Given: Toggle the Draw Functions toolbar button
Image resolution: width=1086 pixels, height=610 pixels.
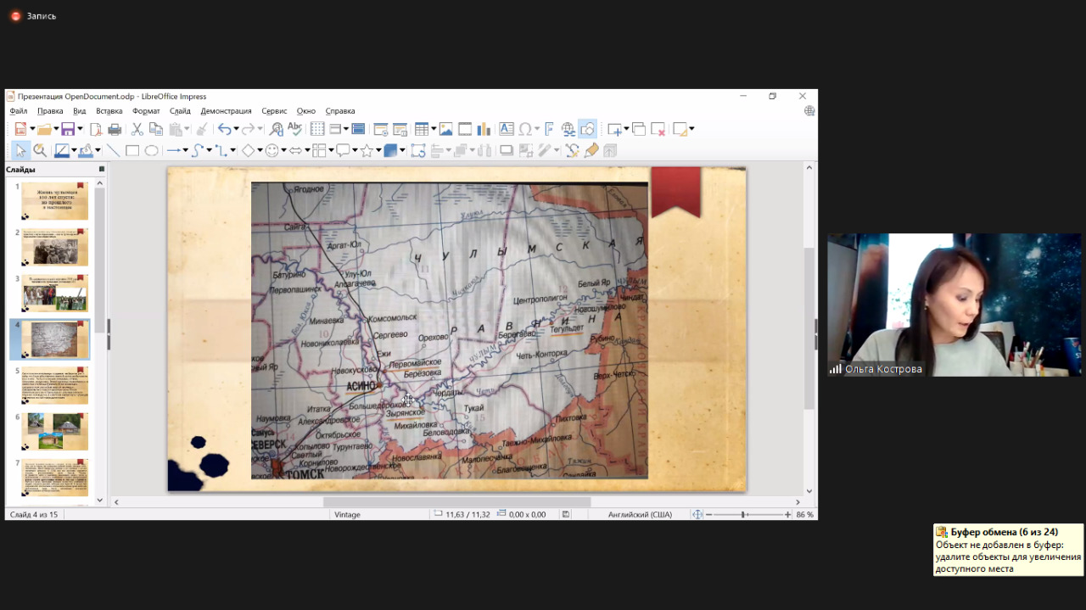Looking at the screenshot, I should [587, 129].
